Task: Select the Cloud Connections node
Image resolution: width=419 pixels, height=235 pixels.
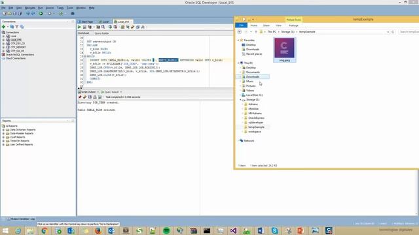Action: point(16,58)
